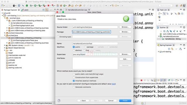Click Browse next to Source folder
The height and width of the screenshot is (105, 187).
click(125, 27)
